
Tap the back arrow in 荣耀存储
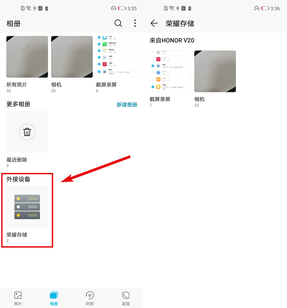[x=154, y=23]
